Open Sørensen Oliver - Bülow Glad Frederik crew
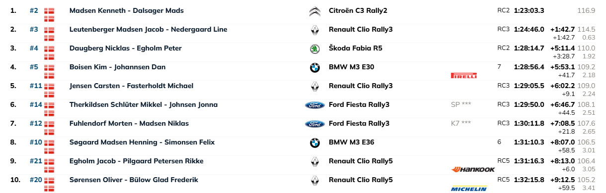The width and height of the screenshot is (606, 193). click(x=134, y=180)
